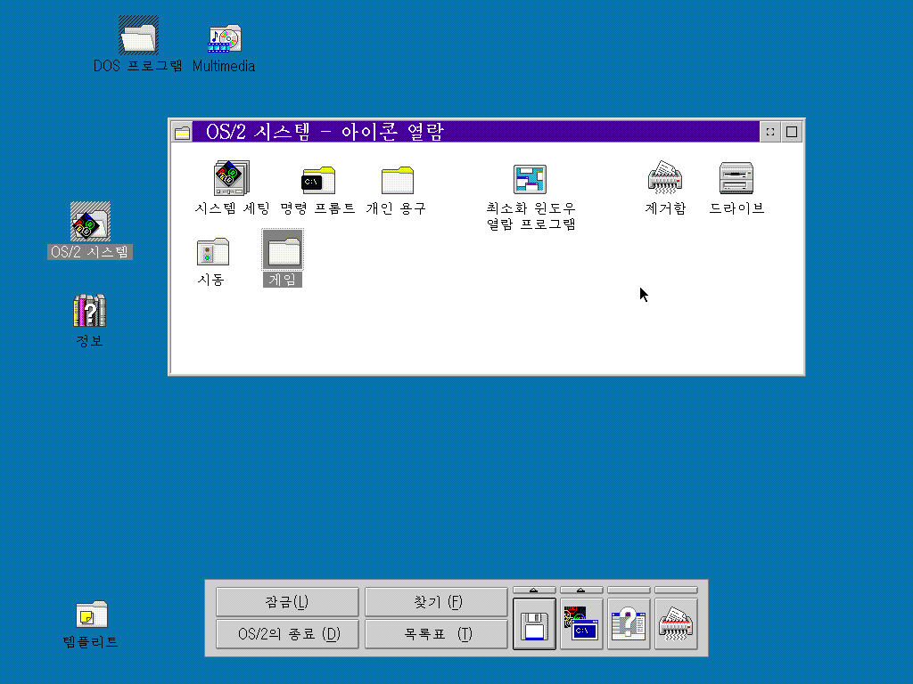Launch the command window icon on LaunchPad

pyautogui.click(x=581, y=623)
